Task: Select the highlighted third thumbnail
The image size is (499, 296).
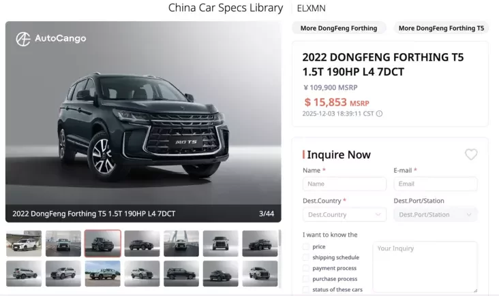Action: (103, 244)
